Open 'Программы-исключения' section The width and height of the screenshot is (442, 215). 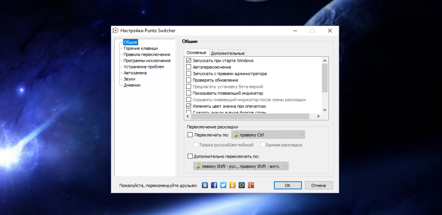147,61
